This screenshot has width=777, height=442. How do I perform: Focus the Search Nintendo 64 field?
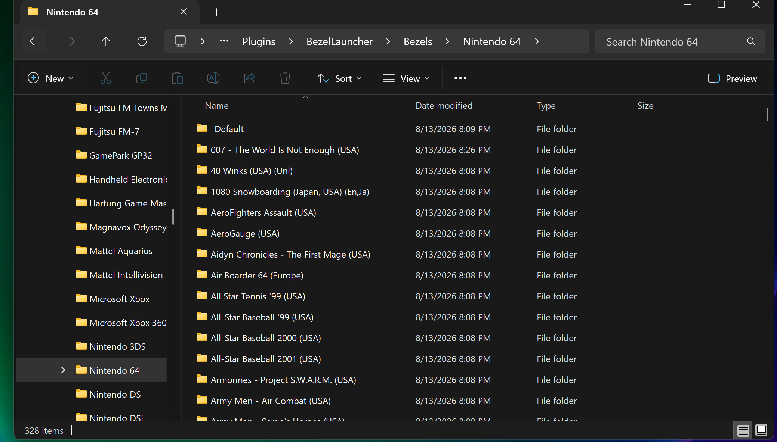(x=680, y=41)
